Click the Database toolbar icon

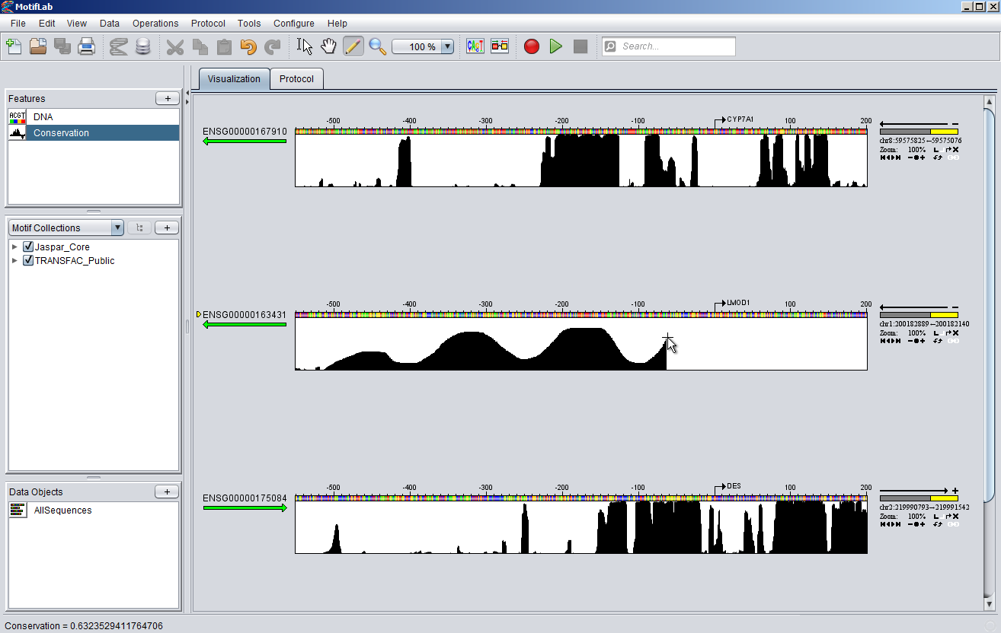coord(142,46)
